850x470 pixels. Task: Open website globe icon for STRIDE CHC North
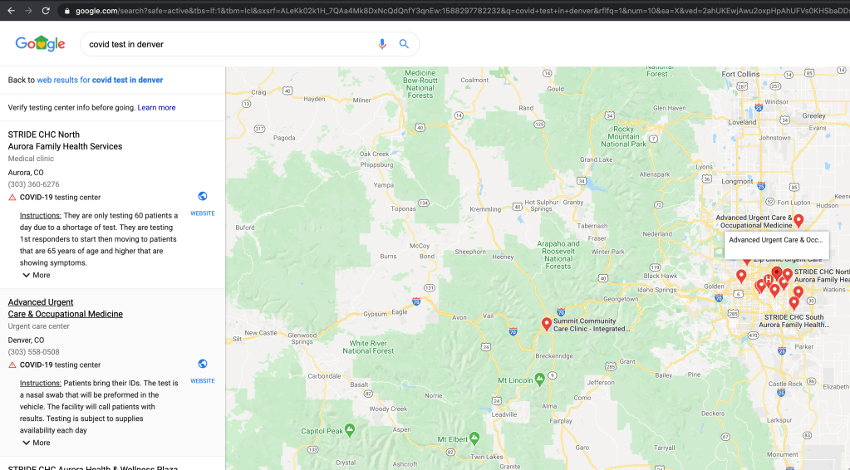pos(203,197)
